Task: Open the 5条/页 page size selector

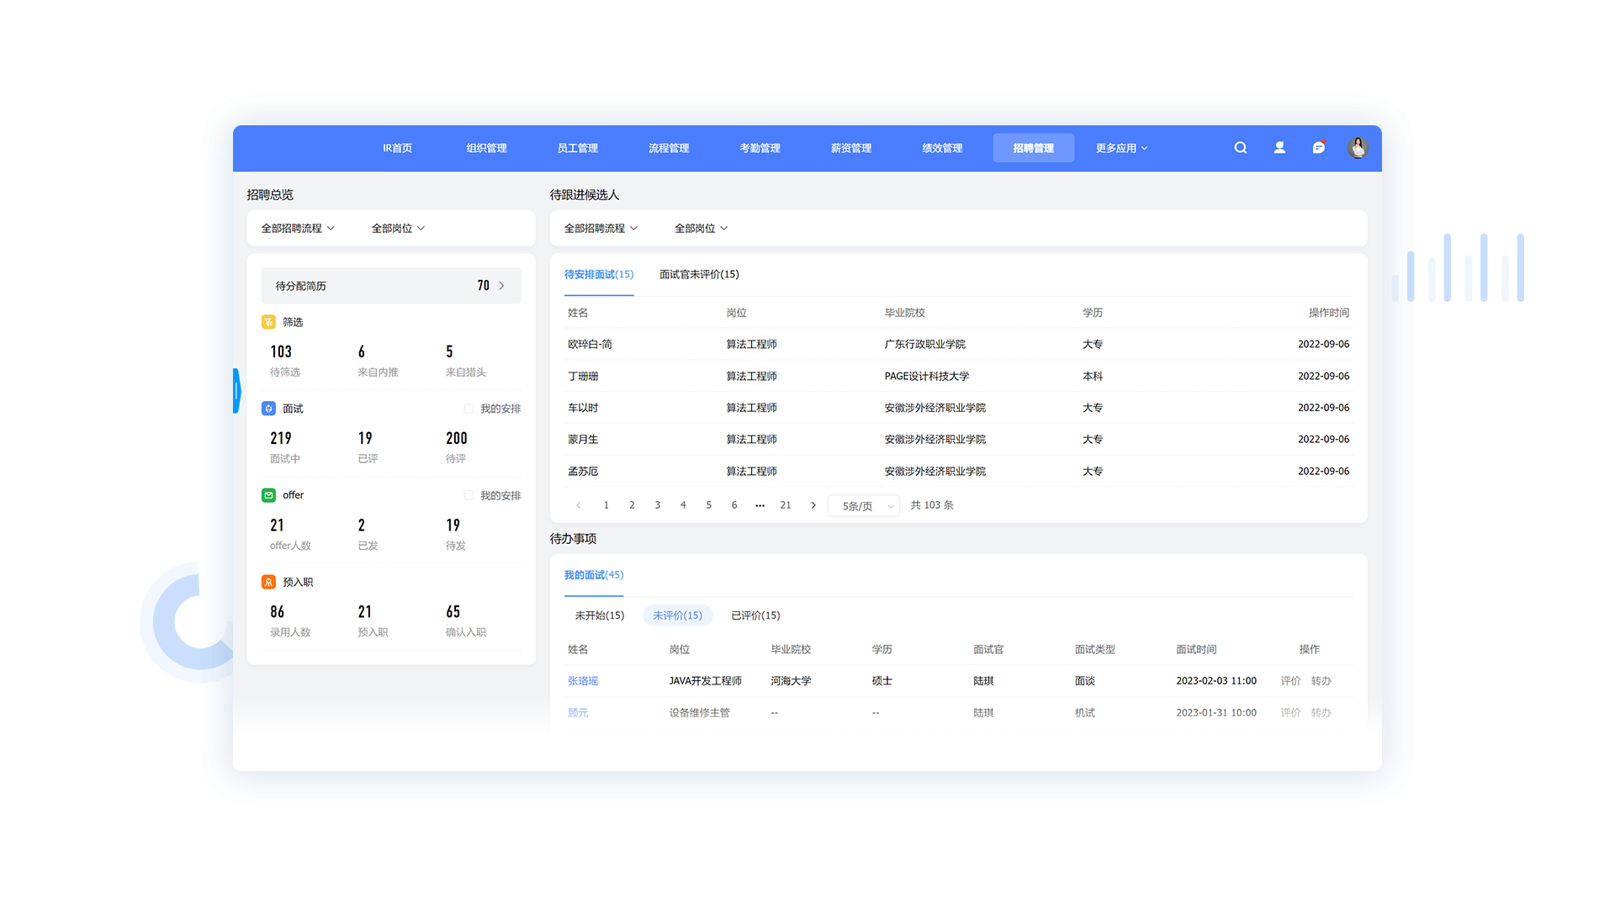Action: (x=865, y=506)
